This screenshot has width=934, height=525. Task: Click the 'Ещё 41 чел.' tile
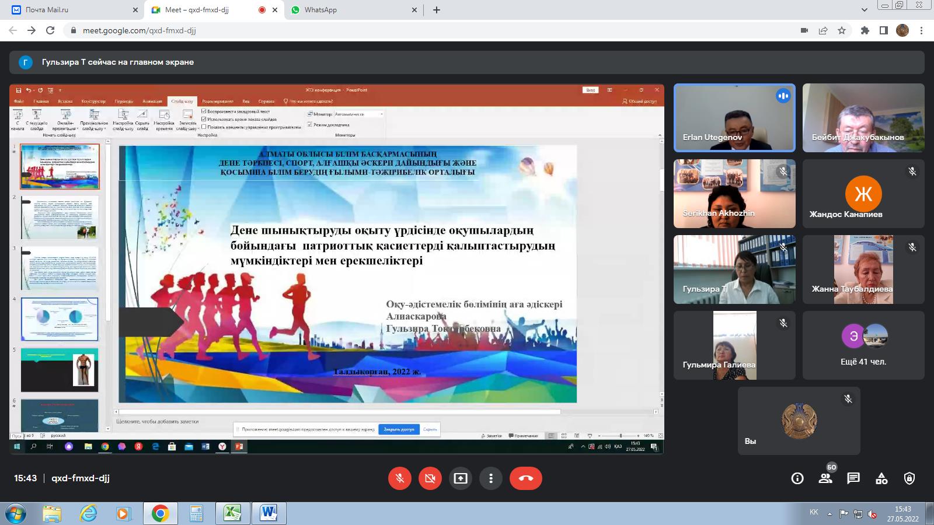(863, 345)
